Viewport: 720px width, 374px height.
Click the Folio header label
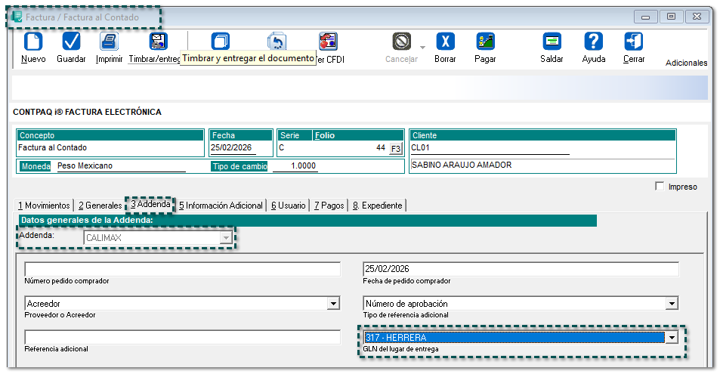coord(325,135)
